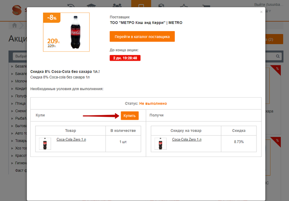Click the star favorites icon in top navigation
289x201 pixels.
coord(184,5)
